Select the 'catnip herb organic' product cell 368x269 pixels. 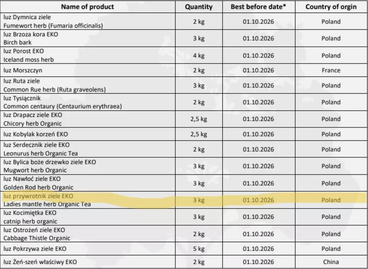point(87,217)
